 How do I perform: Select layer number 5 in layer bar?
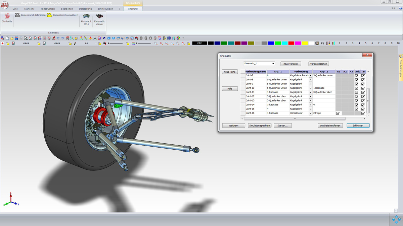366,43
